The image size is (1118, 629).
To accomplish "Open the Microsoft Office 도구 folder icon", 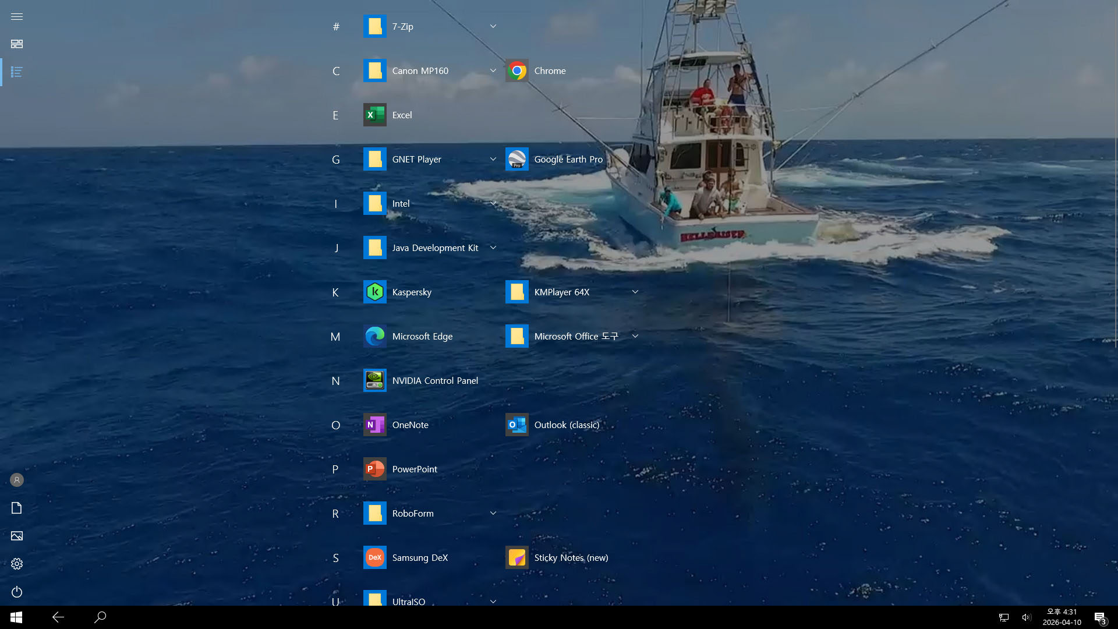I will pos(516,336).
